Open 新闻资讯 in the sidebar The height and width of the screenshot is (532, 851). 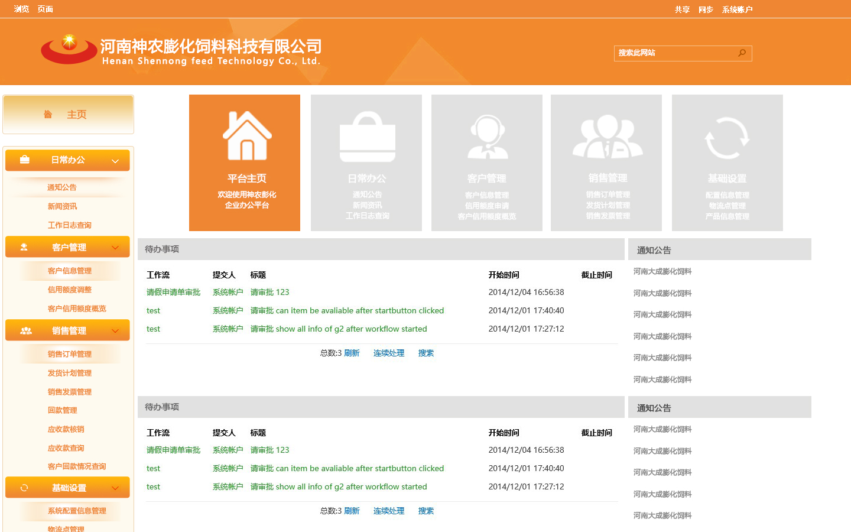(x=62, y=206)
